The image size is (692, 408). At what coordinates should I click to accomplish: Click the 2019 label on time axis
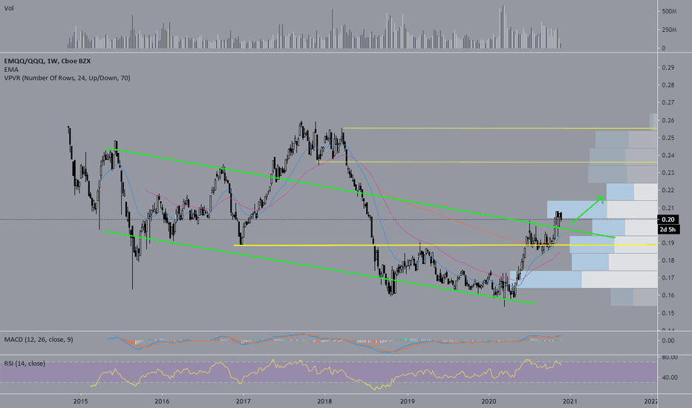408,401
